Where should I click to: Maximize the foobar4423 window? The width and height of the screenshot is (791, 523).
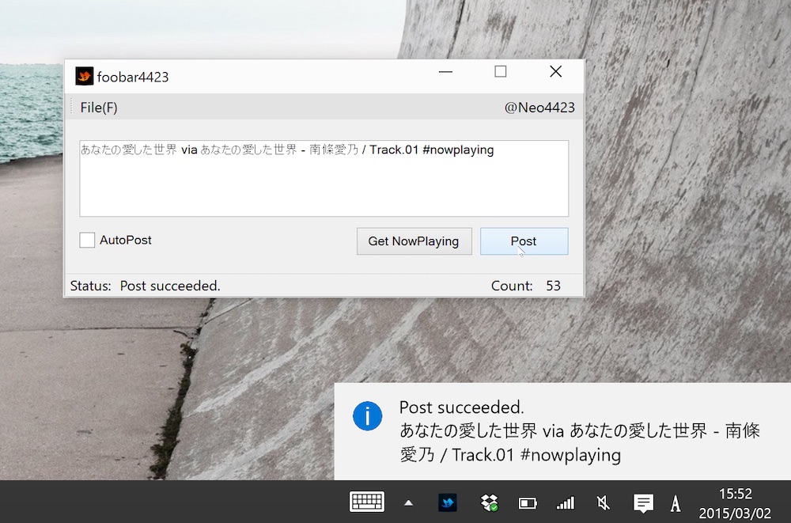point(500,72)
